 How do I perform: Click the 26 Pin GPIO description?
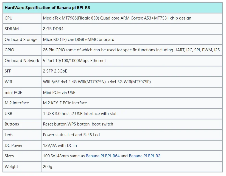132,50
